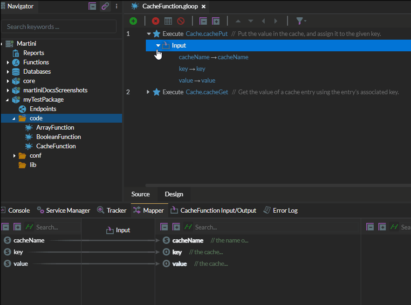This screenshot has width=411, height=305.
Task: Expand the conf folder
Action: pos(14,155)
